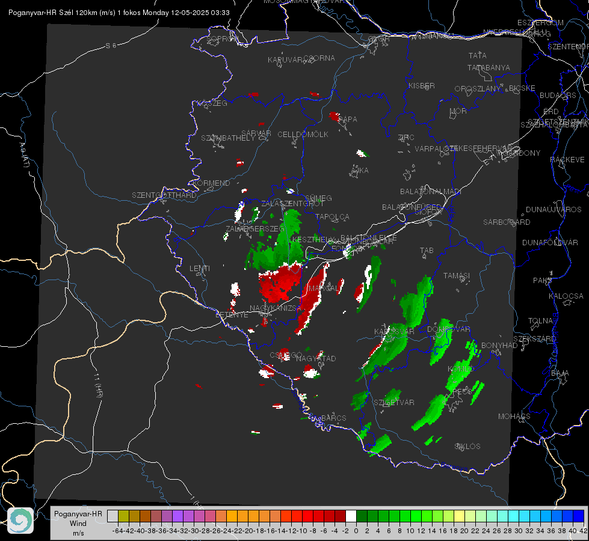Click the LENTI city label

200,269
